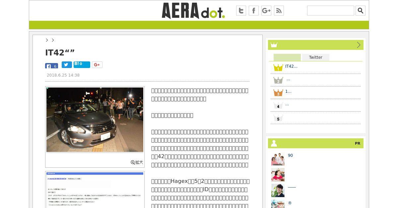Bookmark with the Hatena B! button
The width and height of the screenshot is (398, 208).
click(82, 65)
